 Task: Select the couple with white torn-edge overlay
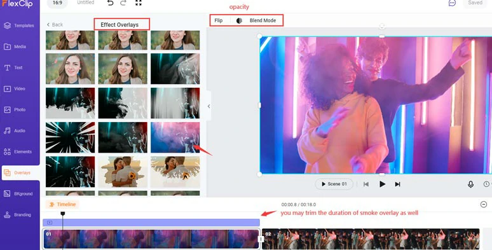pyautogui.click(x=175, y=172)
